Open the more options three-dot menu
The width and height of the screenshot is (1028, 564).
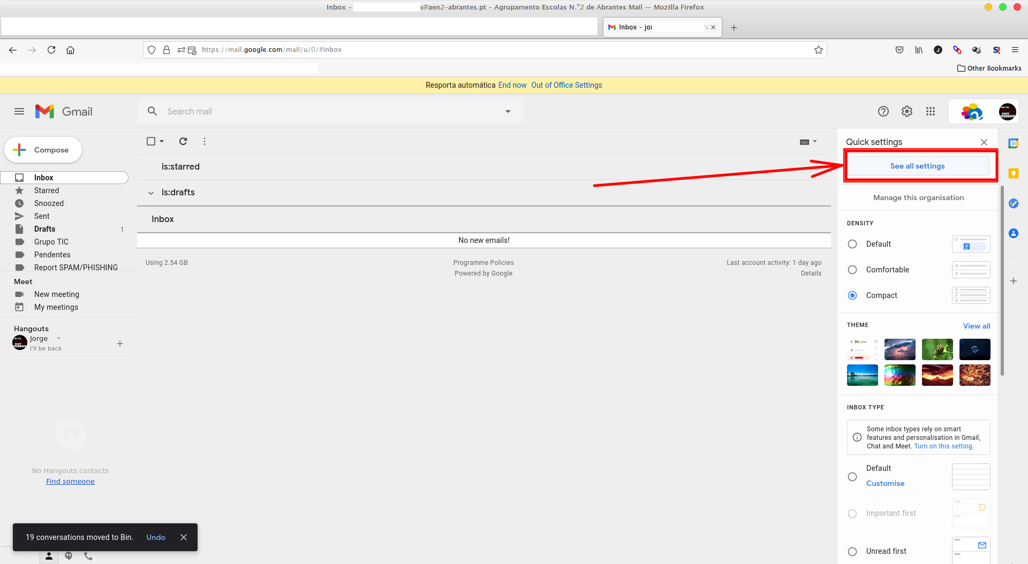(x=205, y=141)
